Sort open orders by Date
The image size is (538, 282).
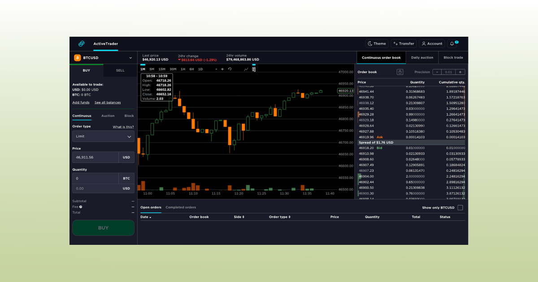point(146,217)
